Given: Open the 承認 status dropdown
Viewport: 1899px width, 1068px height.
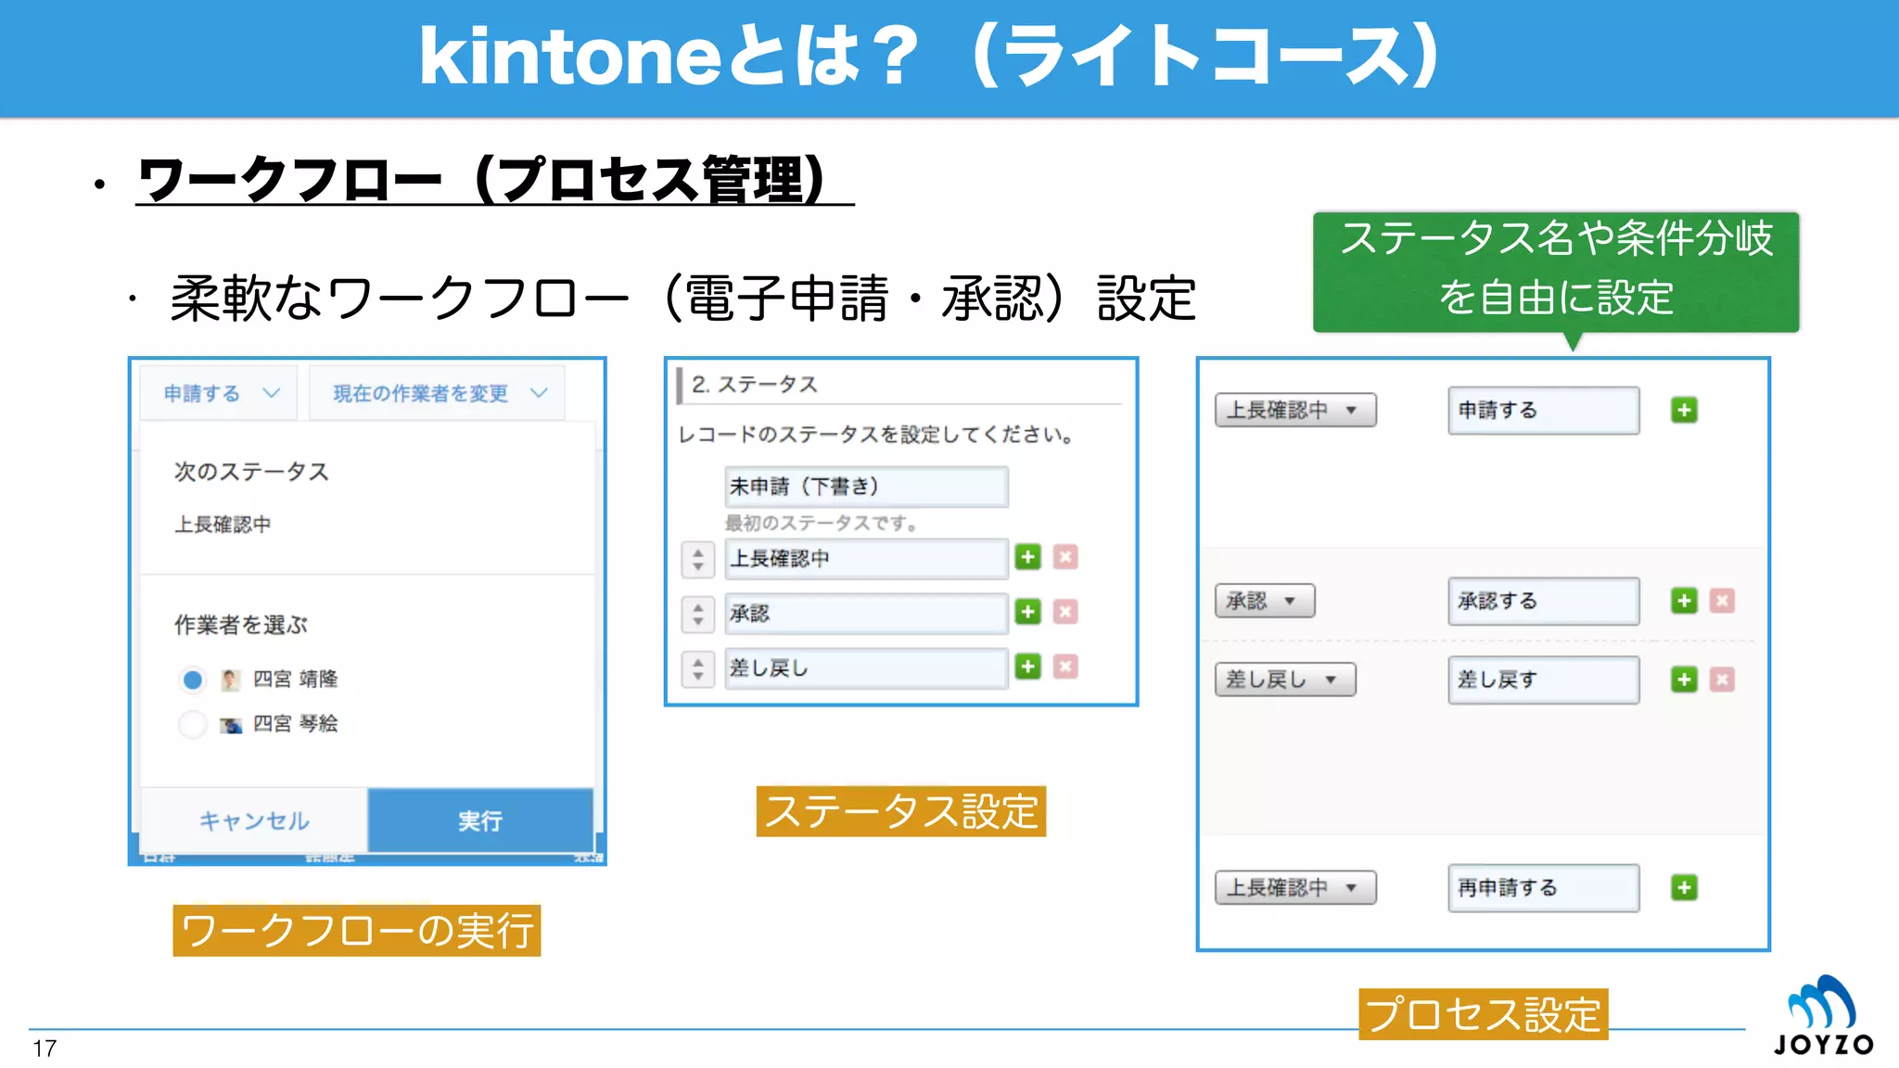Looking at the screenshot, I should (x=1265, y=601).
